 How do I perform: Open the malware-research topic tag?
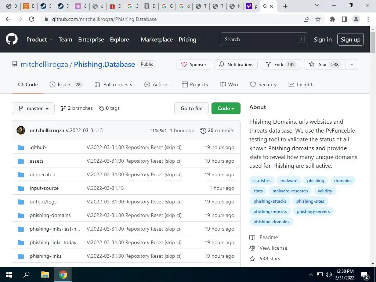point(290,191)
